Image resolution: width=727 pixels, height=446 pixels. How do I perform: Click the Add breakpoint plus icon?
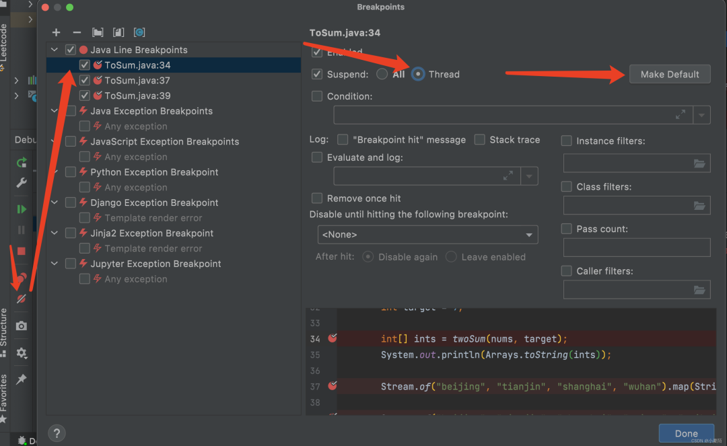(x=57, y=32)
